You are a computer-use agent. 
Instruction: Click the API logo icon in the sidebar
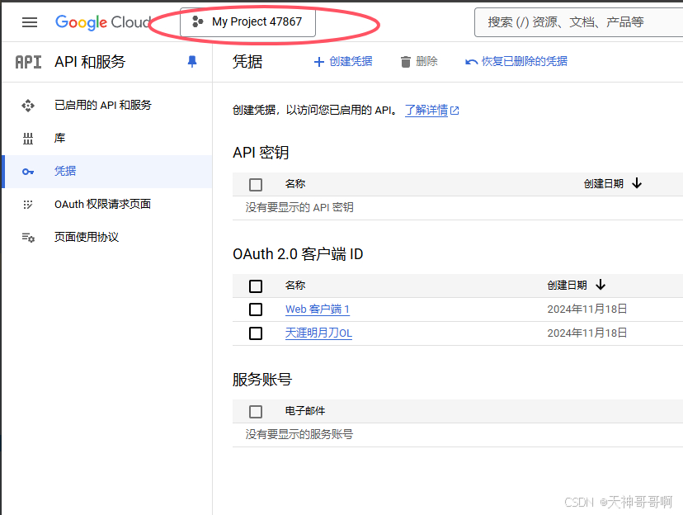click(28, 62)
